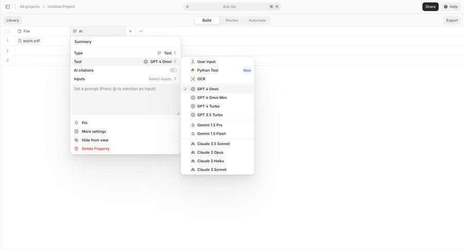Open the Help menu
The width and height of the screenshot is (464, 250).
[451, 7]
